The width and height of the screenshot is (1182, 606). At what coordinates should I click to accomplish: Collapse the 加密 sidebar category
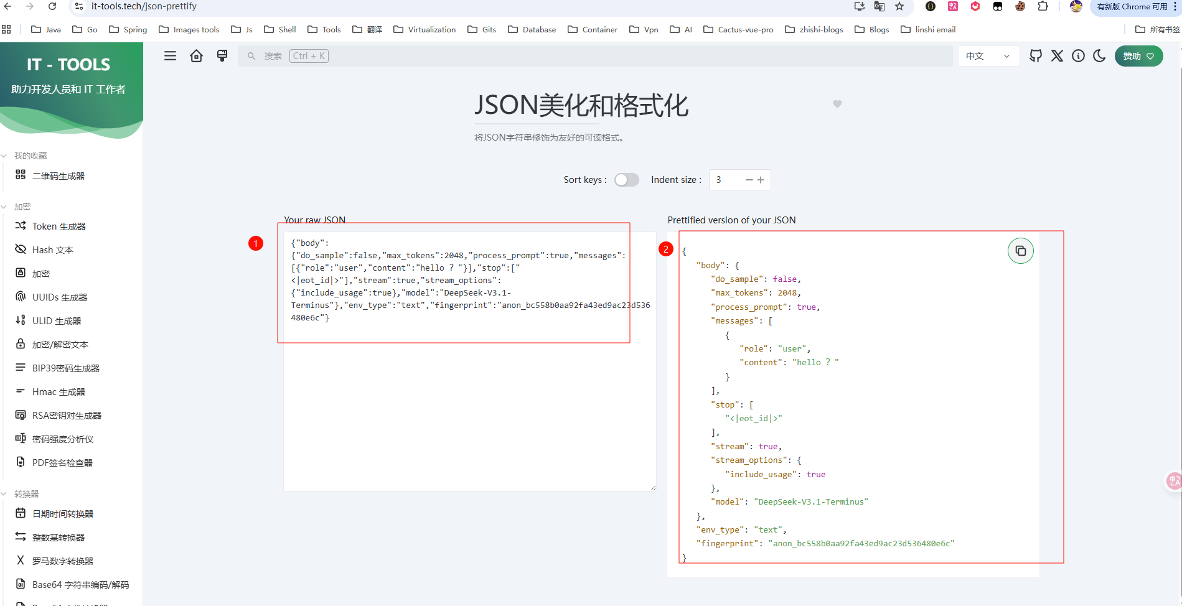(x=22, y=207)
